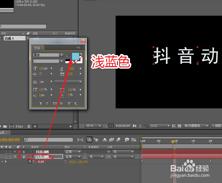Toggle the solo switch on layer 2
Viewport: 222px width, 183px height.
pyautogui.click(x=6, y=156)
